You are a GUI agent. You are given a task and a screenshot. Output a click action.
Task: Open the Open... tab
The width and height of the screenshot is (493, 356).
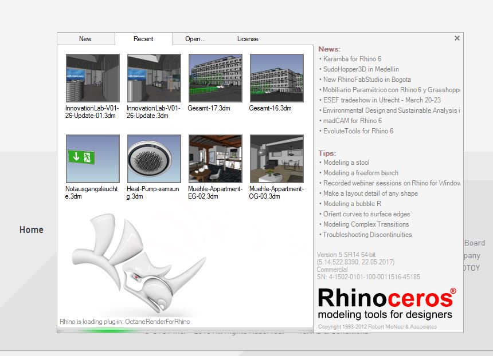click(x=195, y=39)
